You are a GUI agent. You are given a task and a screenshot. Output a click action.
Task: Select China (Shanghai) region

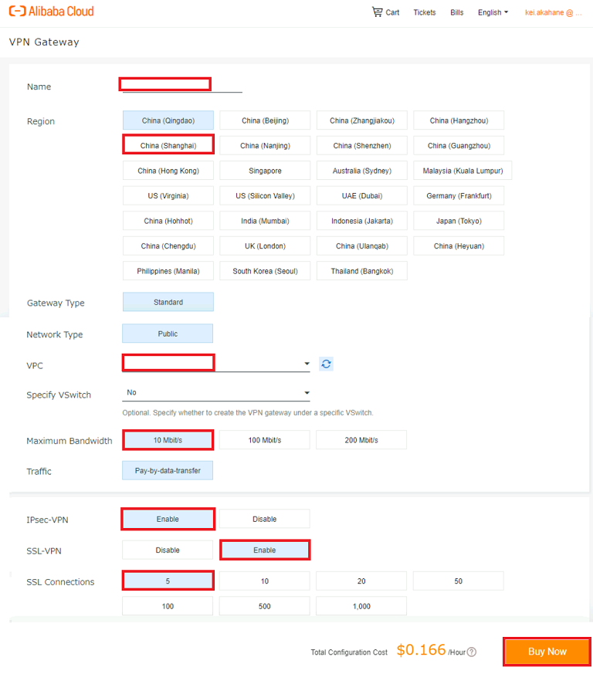pos(168,145)
